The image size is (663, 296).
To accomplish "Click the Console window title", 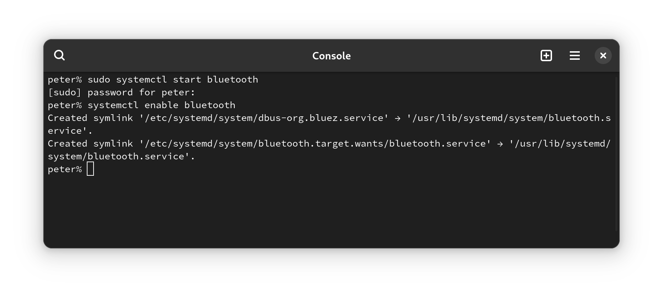I will 331,56.
